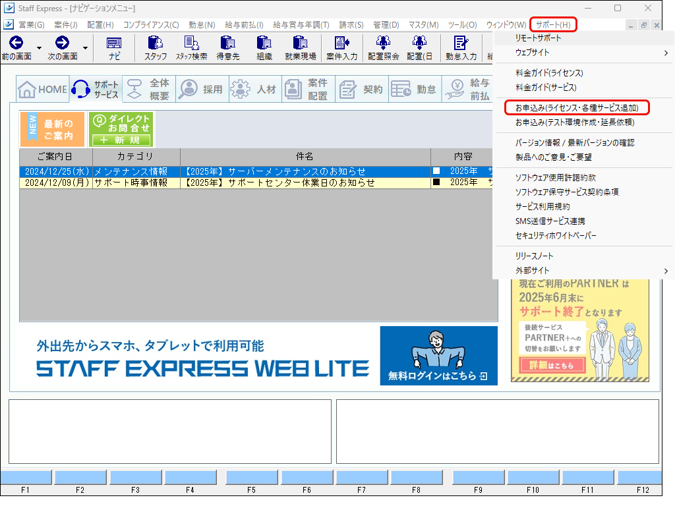Click the 詳細はこちら button on PARTNER banner
This screenshot has height=506, width=675.
pyautogui.click(x=552, y=365)
